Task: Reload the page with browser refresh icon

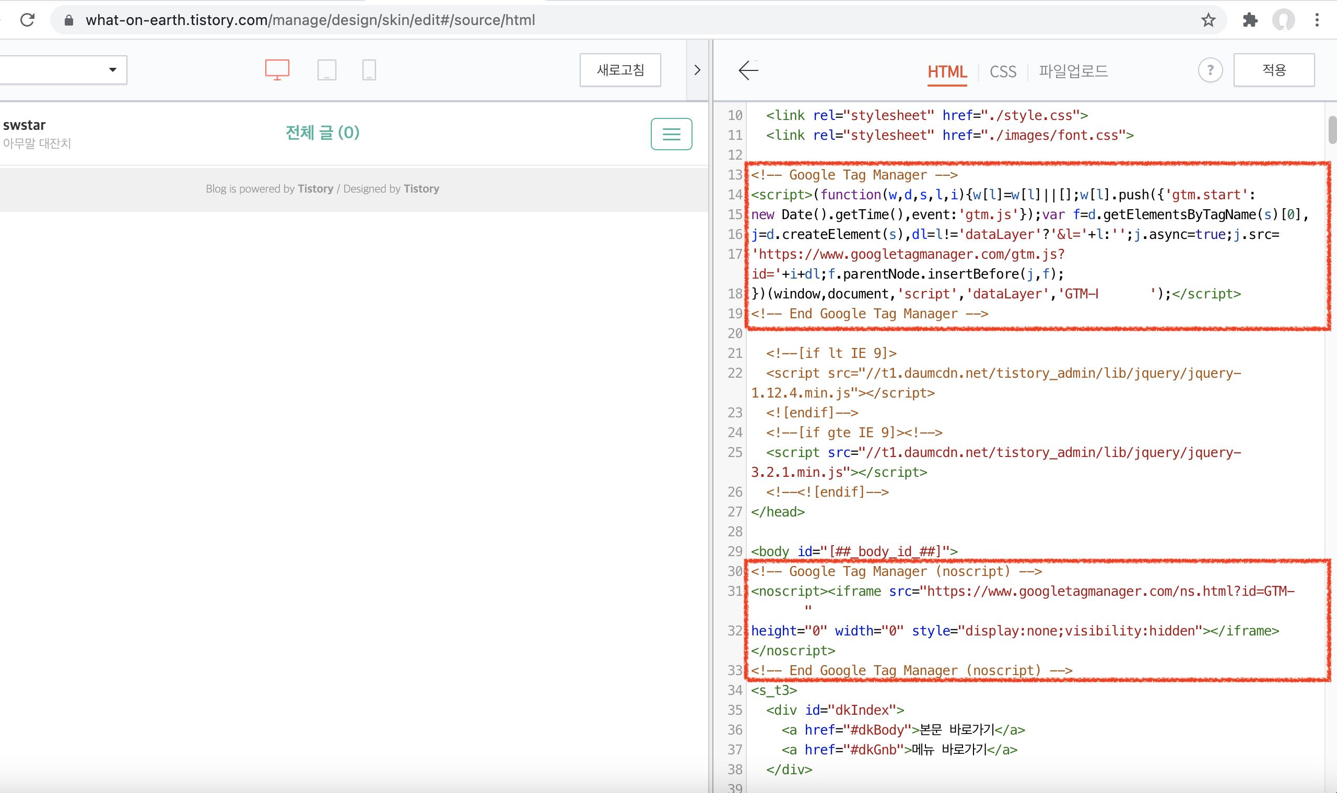Action: [x=27, y=20]
